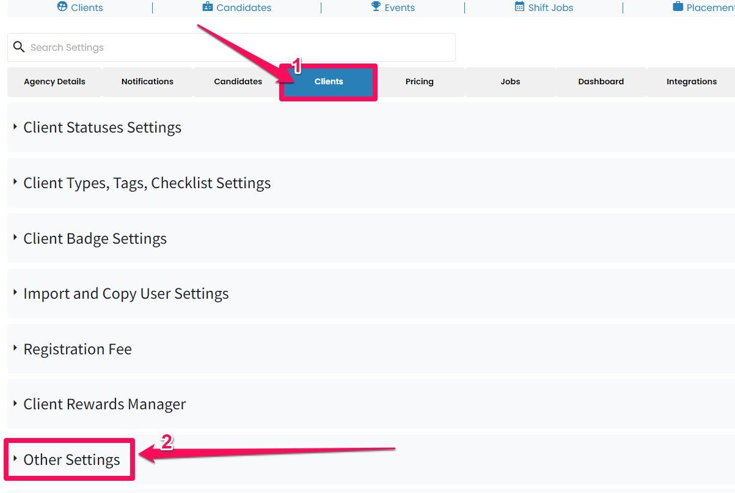Click Client Types, Tags, Checklist Settings heading
The image size is (735, 493).
pos(147,183)
